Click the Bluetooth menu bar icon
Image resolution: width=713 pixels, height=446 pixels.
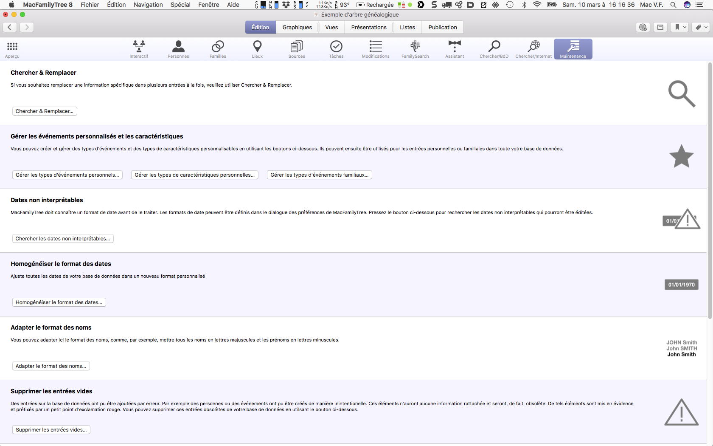tap(524, 5)
